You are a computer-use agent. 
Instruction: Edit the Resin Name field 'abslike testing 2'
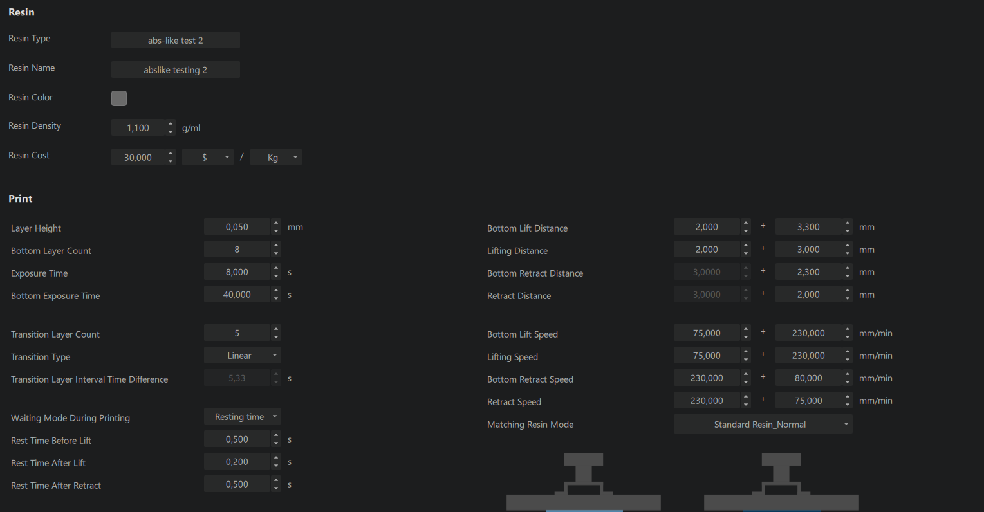pos(175,69)
